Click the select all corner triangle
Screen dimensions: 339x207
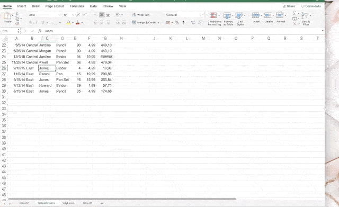coord(4,39)
